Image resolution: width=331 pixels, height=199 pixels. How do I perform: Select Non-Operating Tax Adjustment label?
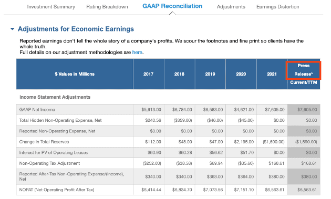coord(49,163)
